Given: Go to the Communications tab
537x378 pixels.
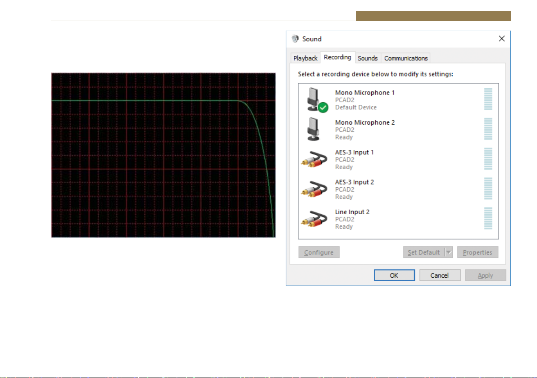Looking at the screenshot, I should pos(405,58).
